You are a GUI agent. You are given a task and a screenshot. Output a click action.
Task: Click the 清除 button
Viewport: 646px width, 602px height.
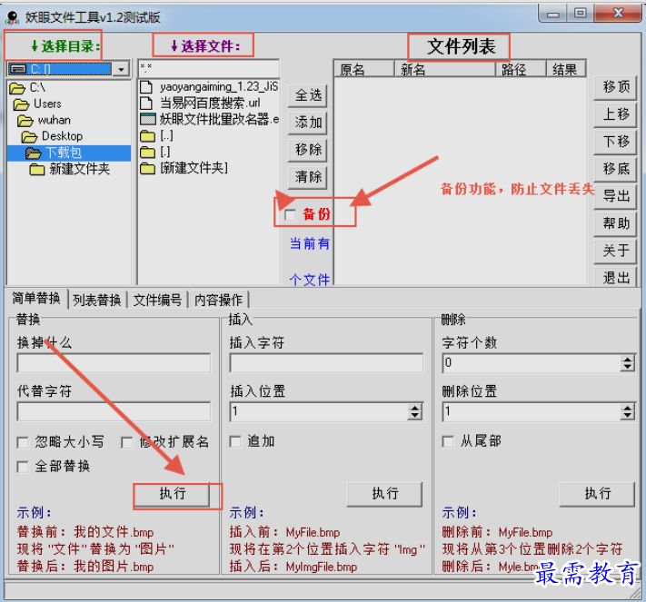tap(308, 177)
